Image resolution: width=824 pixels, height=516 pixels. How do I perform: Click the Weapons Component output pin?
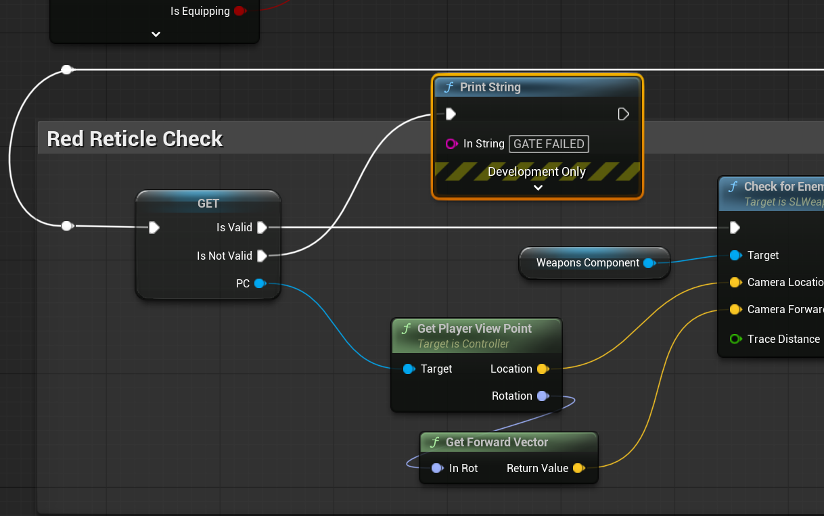click(649, 262)
